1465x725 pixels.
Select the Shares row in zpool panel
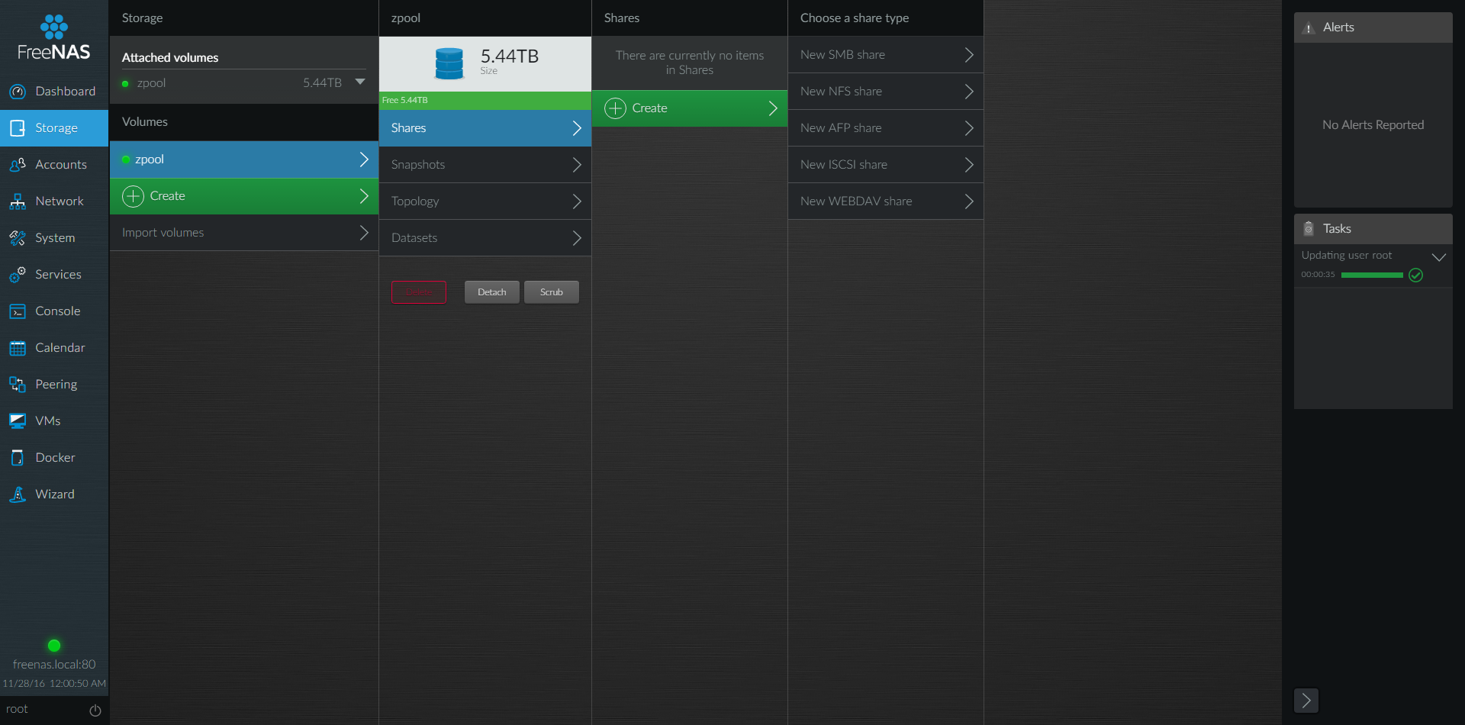point(485,128)
